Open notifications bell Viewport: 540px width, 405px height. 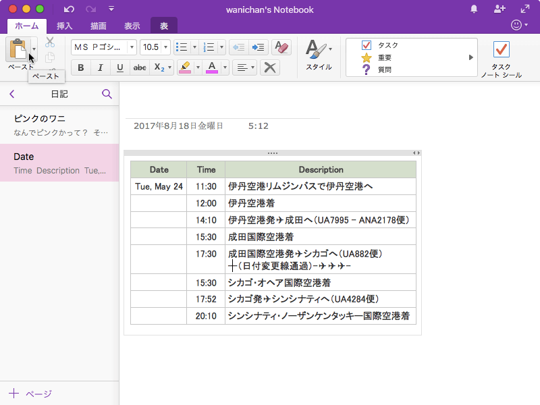(x=474, y=9)
